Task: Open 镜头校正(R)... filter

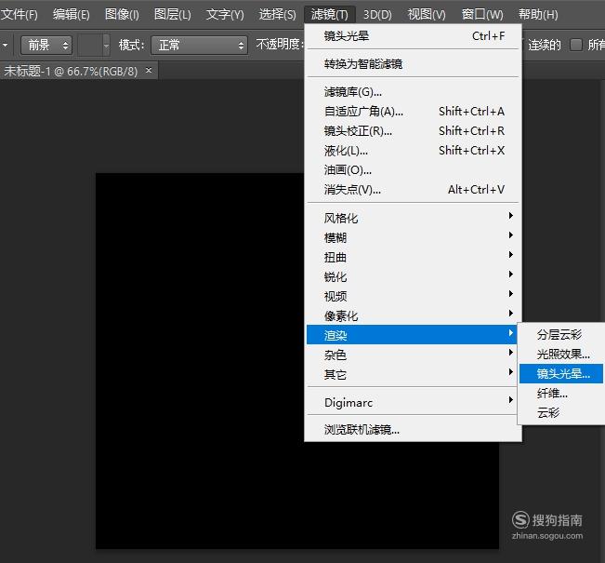Action: pos(413,131)
